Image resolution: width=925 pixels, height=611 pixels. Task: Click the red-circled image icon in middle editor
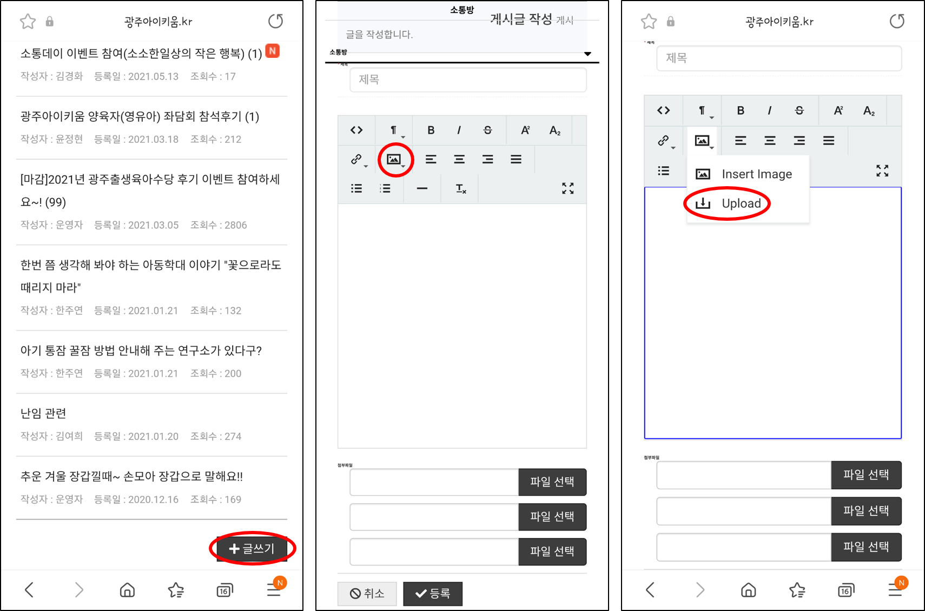pyautogui.click(x=394, y=159)
